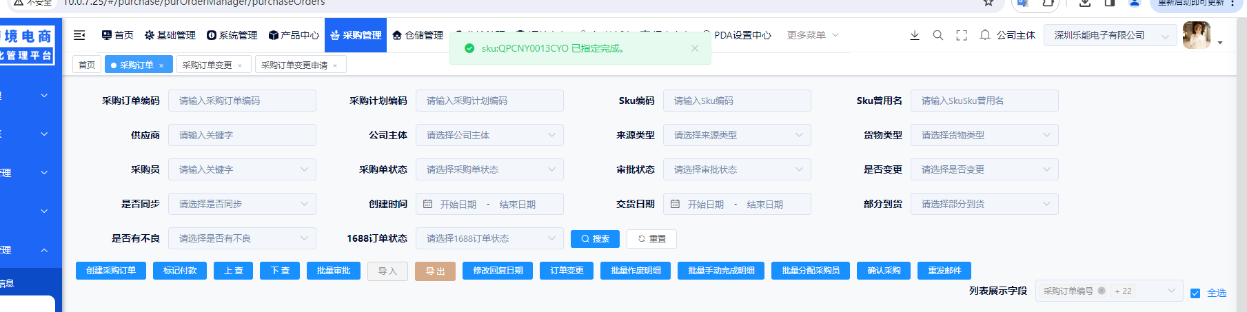Open avatar dropdown caret
This screenshot has height=312, width=1247.
click(1220, 43)
